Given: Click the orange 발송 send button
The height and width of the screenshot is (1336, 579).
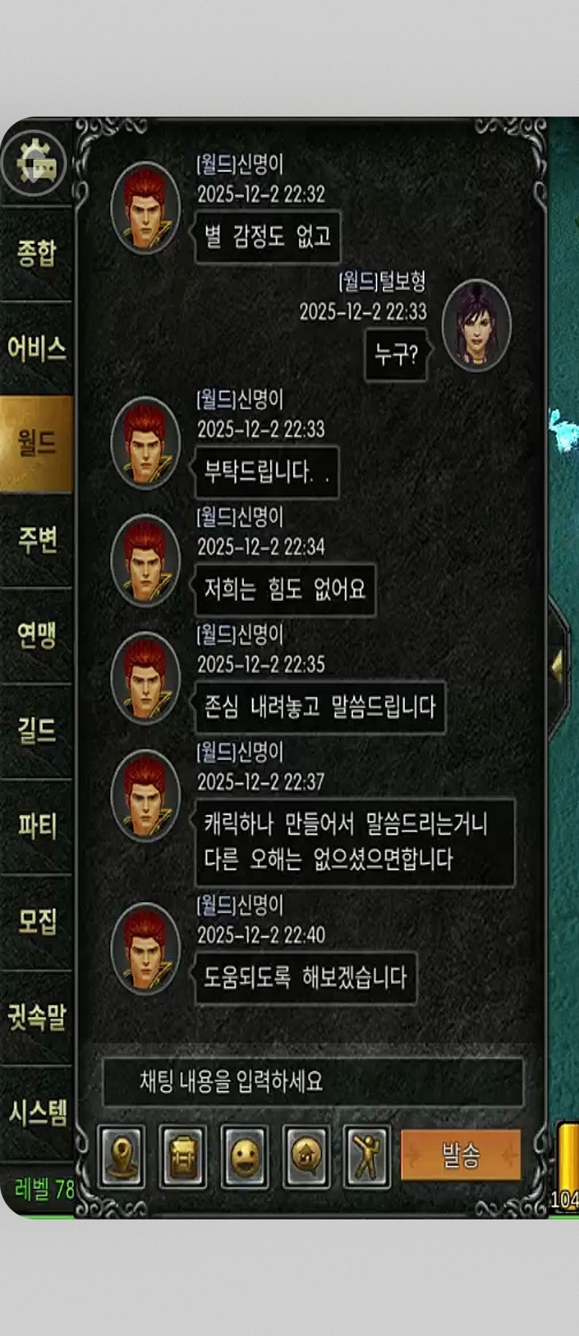Looking at the screenshot, I should (x=460, y=1155).
